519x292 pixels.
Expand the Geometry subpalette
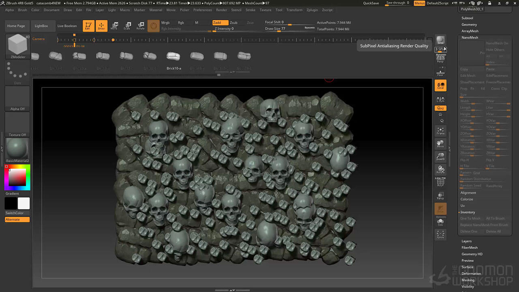469,25
